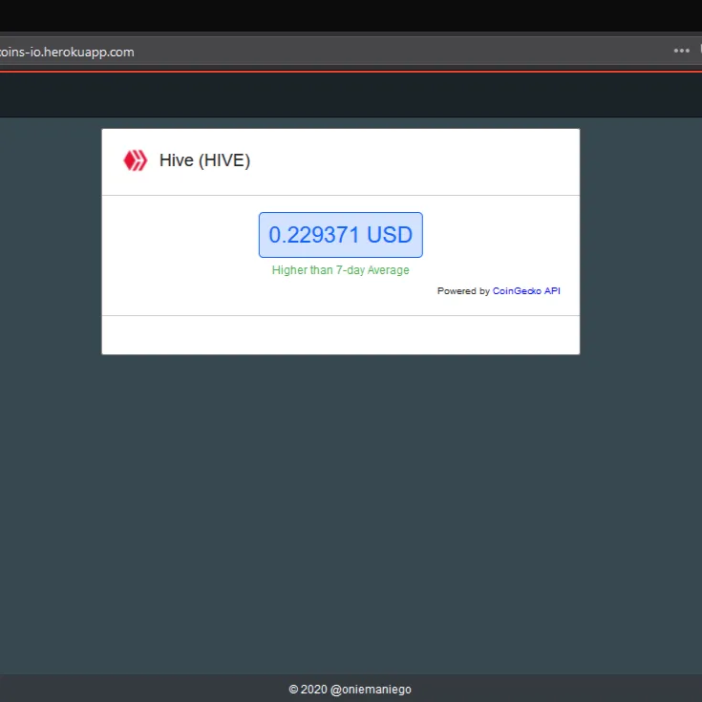702x702 pixels.
Task: Click the Powered by label
Action: click(463, 291)
